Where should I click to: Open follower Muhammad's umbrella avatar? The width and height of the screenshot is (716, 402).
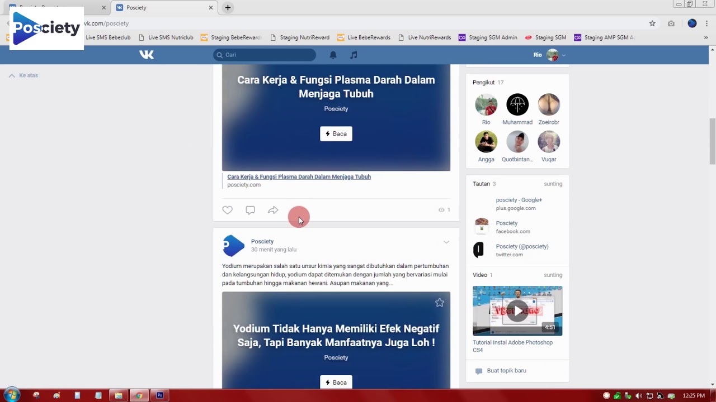(517, 104)
